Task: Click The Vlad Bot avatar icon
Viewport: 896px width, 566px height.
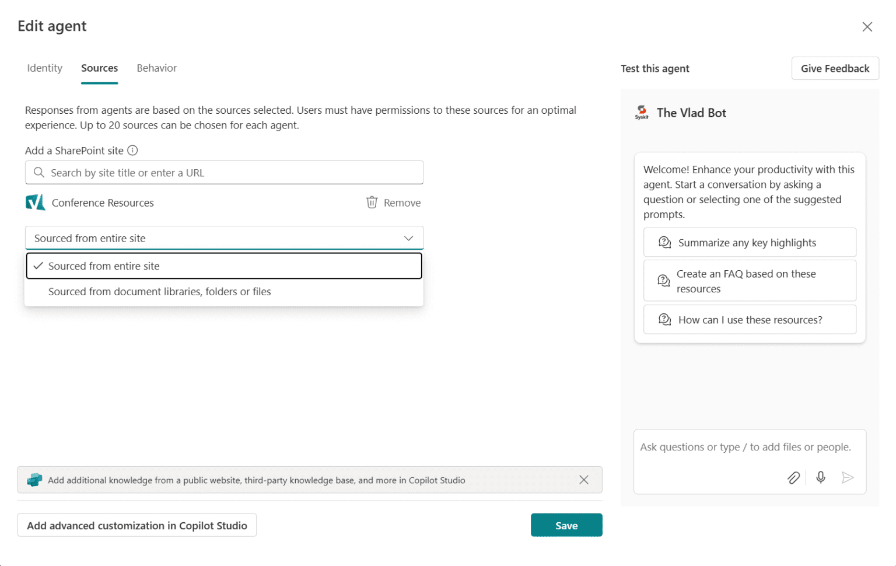Action: pos(642,112)
